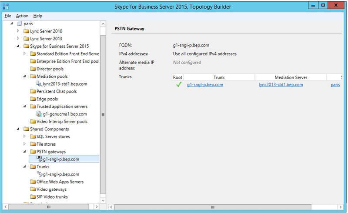348x213 pixels.
Task: Click the paris site icon
Action: click(19, 23)
